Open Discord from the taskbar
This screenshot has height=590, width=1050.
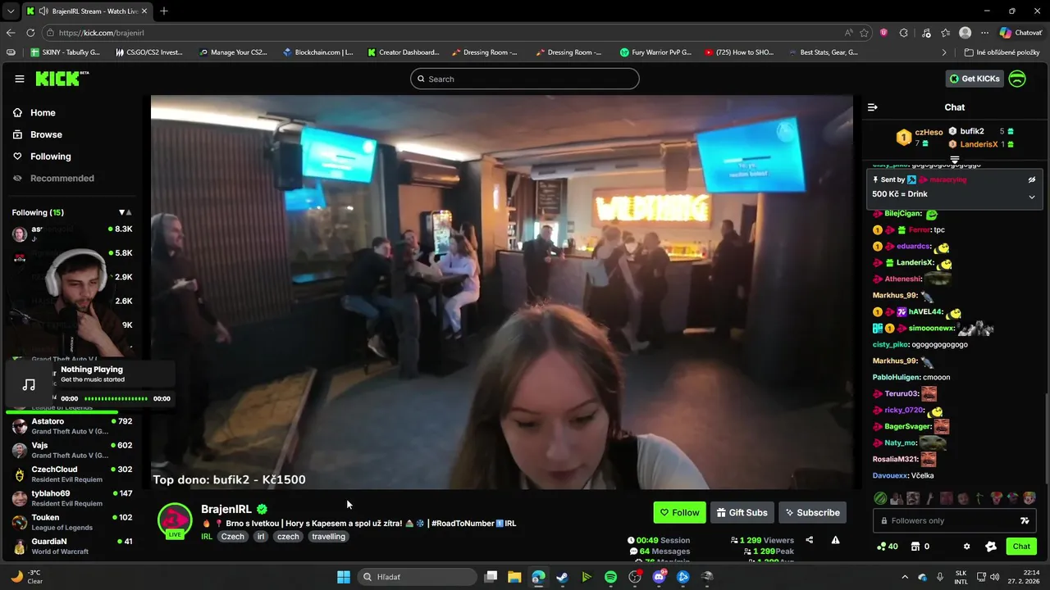point(659,577)
